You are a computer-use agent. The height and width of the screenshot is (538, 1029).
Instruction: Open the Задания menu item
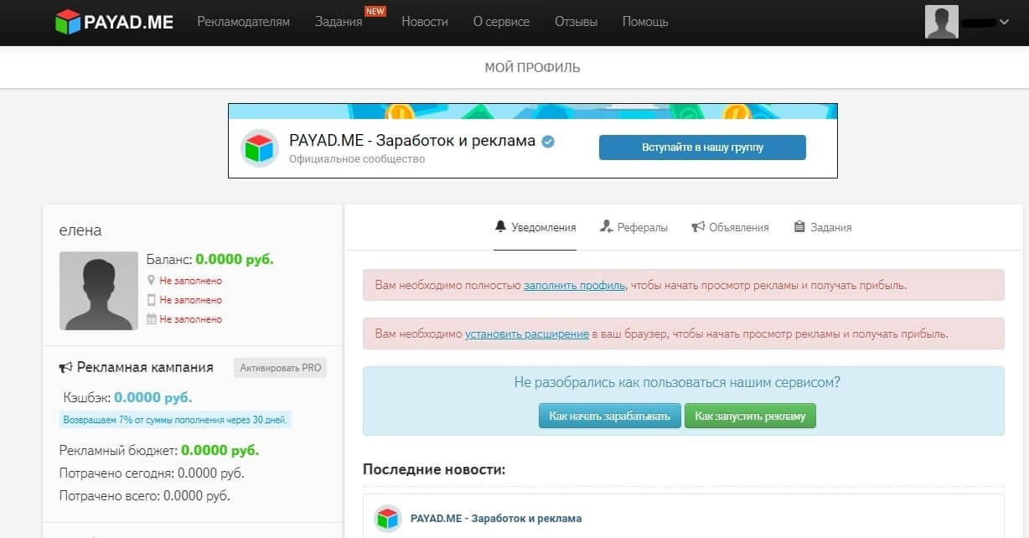coord(339,22)
